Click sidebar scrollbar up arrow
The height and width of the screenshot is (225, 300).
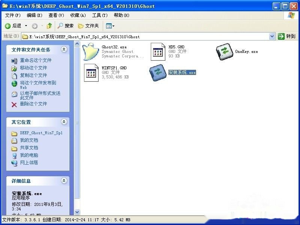click(77, 44)
